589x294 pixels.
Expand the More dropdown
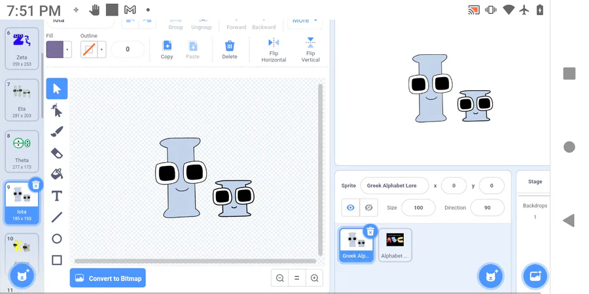click(x=305, y=22)
